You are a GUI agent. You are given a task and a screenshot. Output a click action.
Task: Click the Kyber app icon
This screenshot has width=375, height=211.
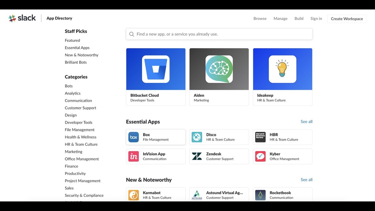click(x=260, y=156)
